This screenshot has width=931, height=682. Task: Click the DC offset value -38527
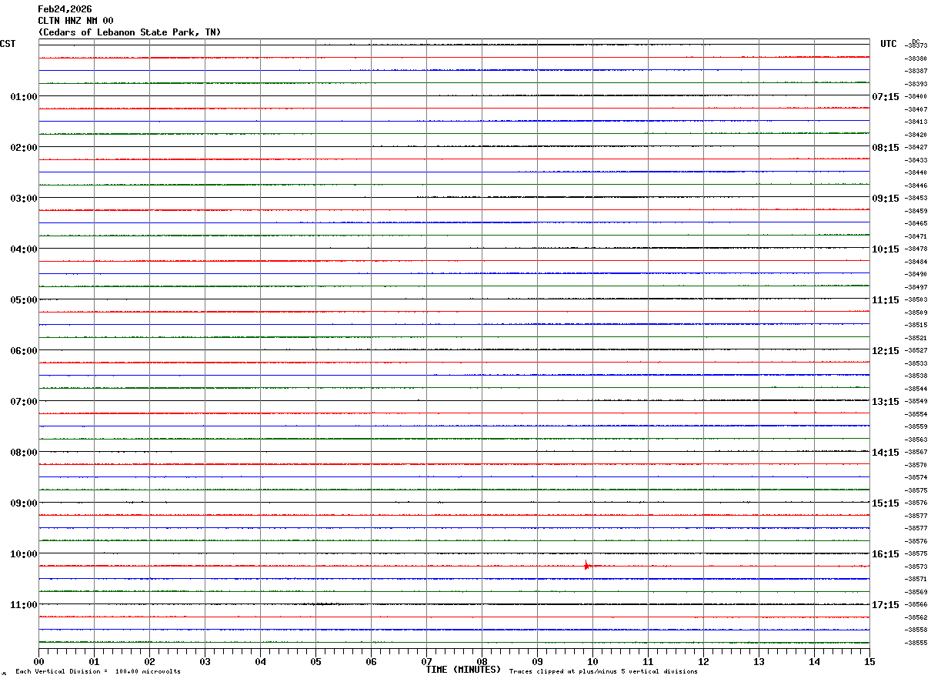pyautogui.click(x=916, y=350)
